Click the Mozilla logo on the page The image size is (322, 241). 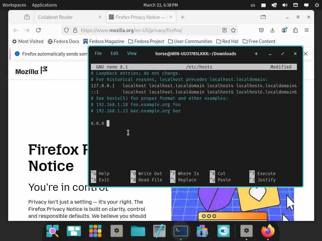tap(31, 71)
